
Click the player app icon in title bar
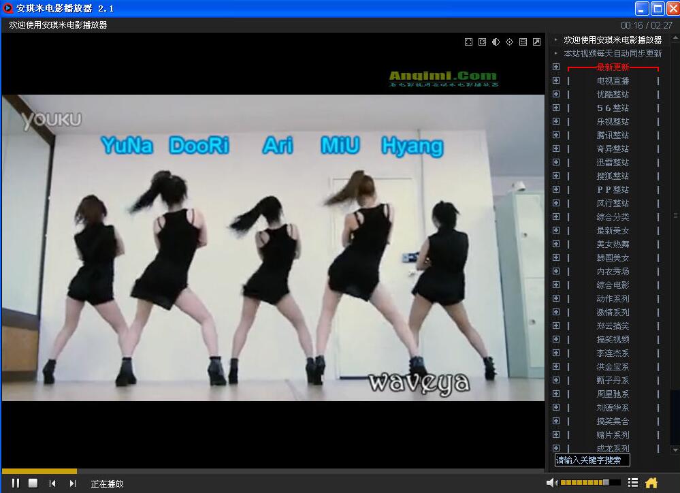tap(7, 7)
